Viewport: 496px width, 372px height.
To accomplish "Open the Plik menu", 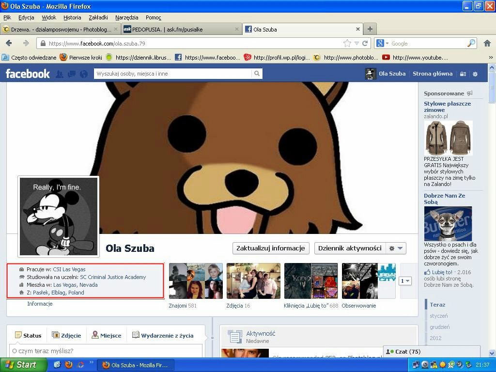I will point(7,17).
